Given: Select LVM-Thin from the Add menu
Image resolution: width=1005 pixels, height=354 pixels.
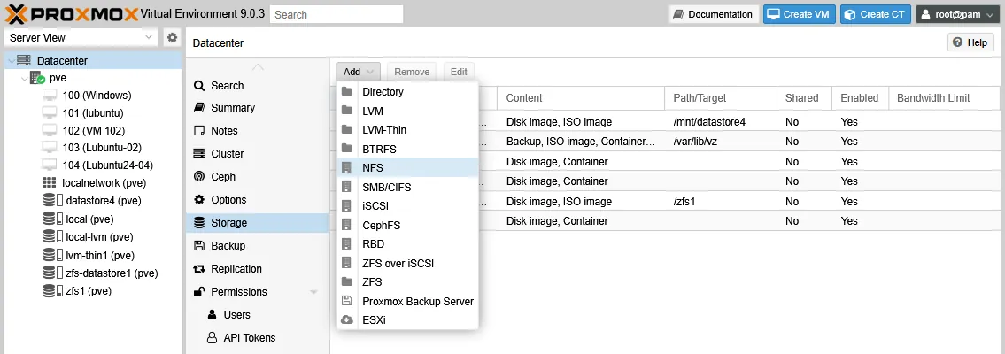Looking at the screenshot, I should point(407,130).
